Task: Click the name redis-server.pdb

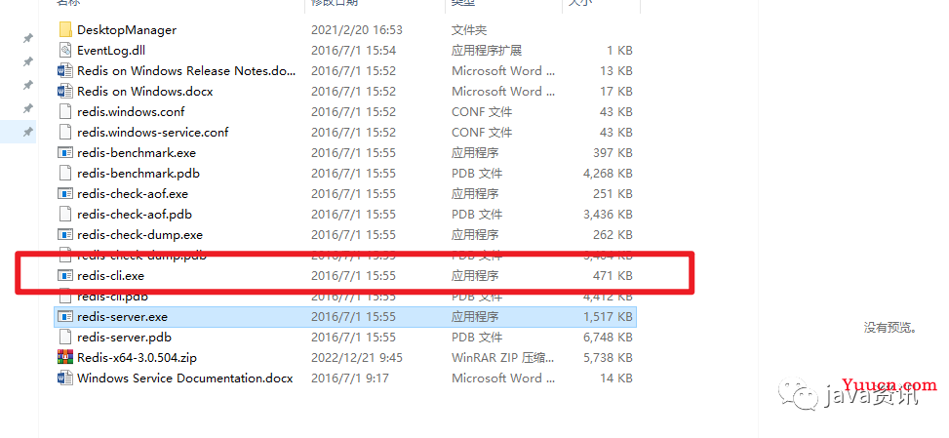Action: coord(125,337)
